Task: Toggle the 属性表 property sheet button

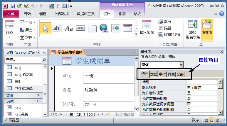Action: pos(207,30)
